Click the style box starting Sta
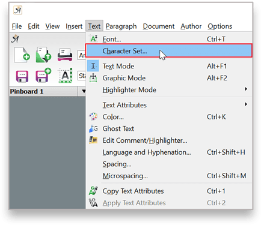261x225 pixels. coord(82,76)
